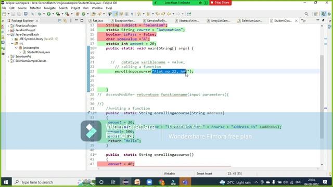The image size is (333, 187).
Task: Click the magnifier search icon at top right
Action: coord(306,14)
